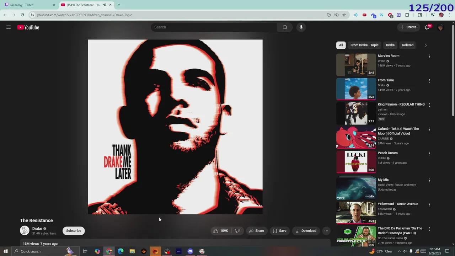The image size is (455, 256).
Task: Mute the YouTube tab audio indicator
Action: point(105,5)
